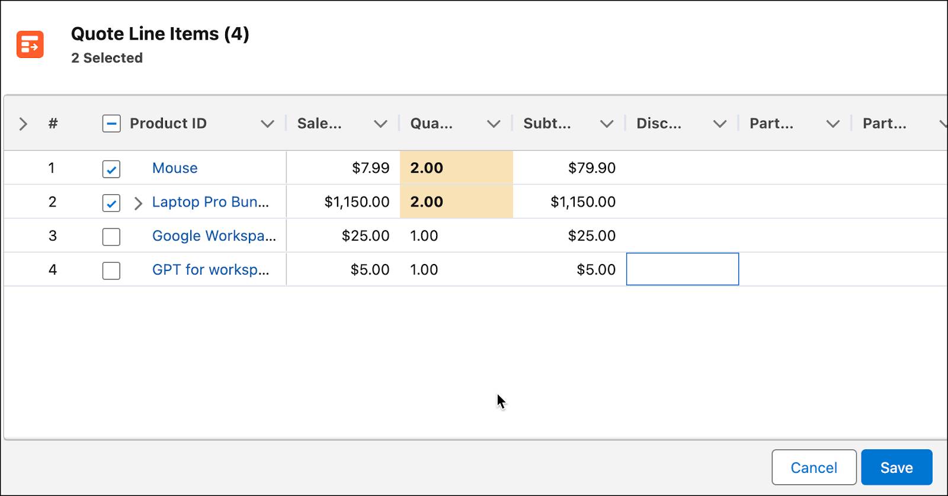This screenshot has height=496, width=948.
Task: Click the empty Discount cell in row 4
Action: click(683, 269)
